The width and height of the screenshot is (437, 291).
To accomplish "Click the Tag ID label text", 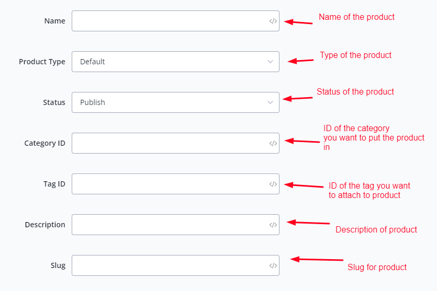I will (54, 184).
